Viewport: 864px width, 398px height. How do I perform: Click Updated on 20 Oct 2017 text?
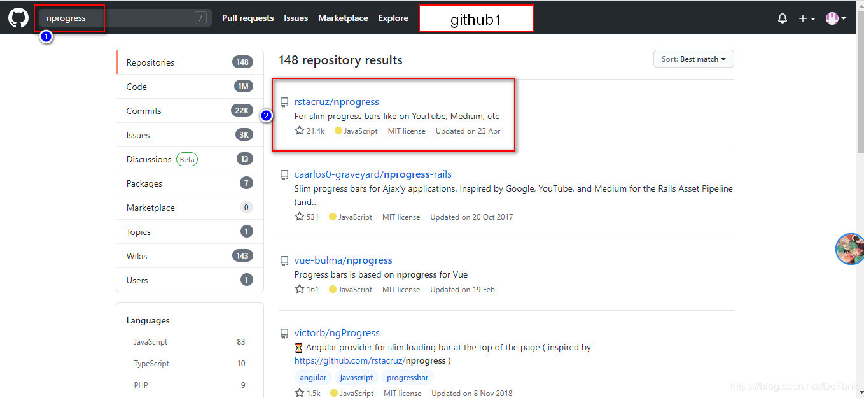click(471, 217)
